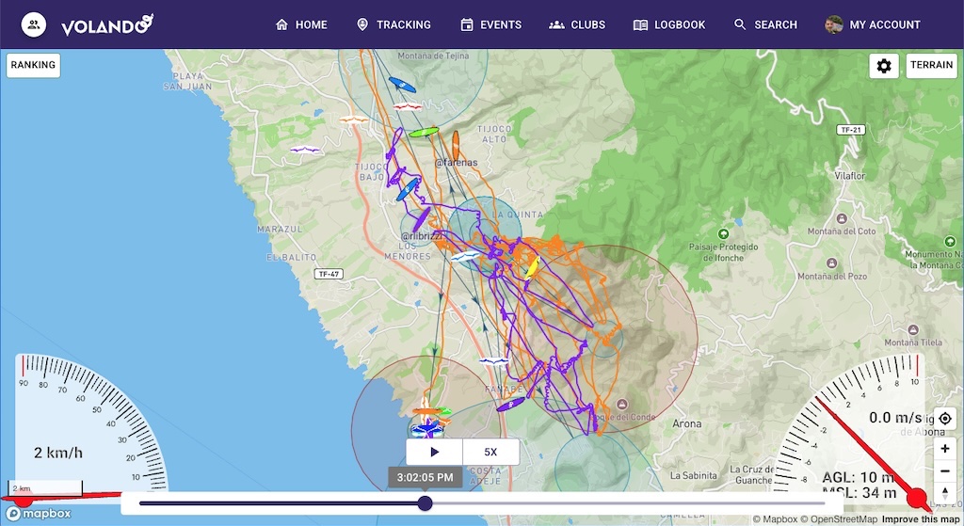Reset map bearing with compass button

(x=945, y=492)
